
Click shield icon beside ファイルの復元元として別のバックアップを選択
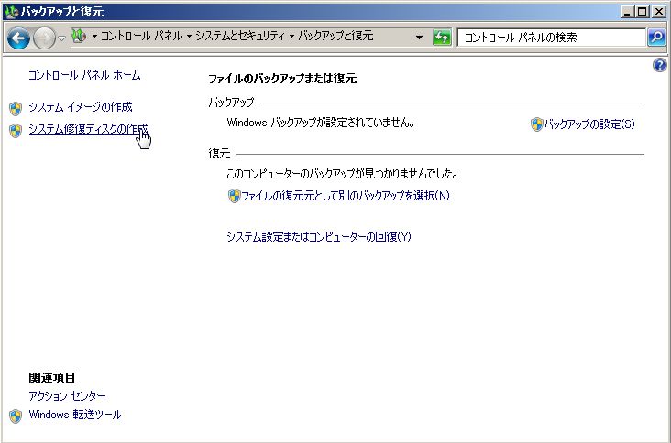pyautogui.click(x=234, y=196)
